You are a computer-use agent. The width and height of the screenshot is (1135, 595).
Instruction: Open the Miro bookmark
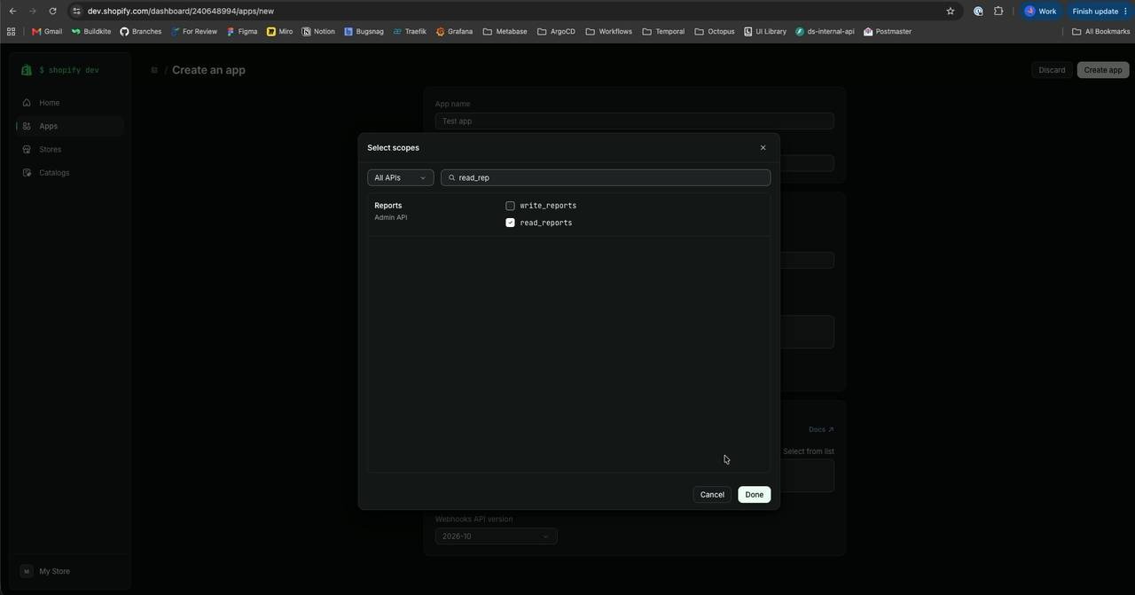pyautogui.click(x=280, y=32)
